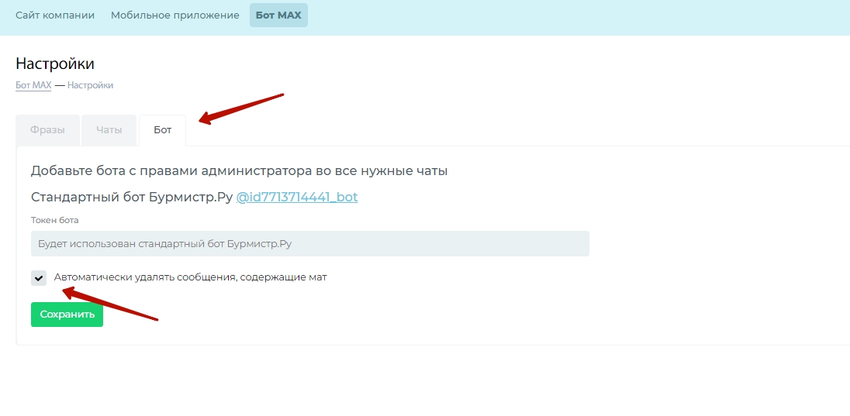Image resolution: width=850 pixels, height=416 pixels.
Task: Click the Настройки page heading
Action: (55, 64)
